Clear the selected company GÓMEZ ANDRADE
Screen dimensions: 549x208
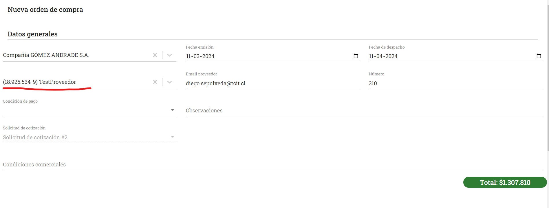155,55
